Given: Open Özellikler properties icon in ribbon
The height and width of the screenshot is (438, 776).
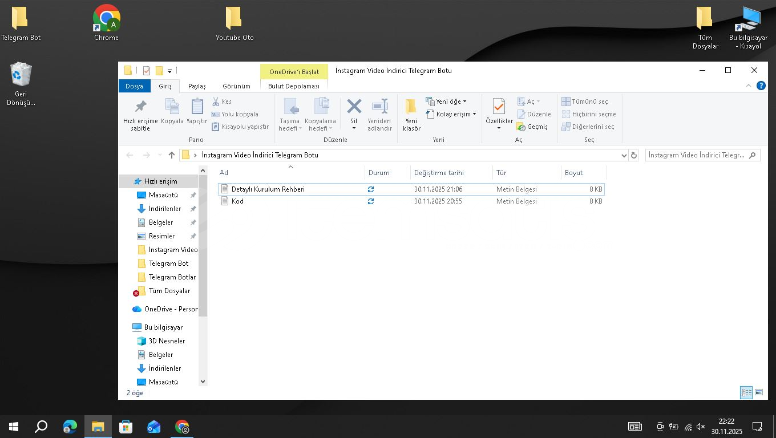Looking at the screenshot, I should 499,107.
